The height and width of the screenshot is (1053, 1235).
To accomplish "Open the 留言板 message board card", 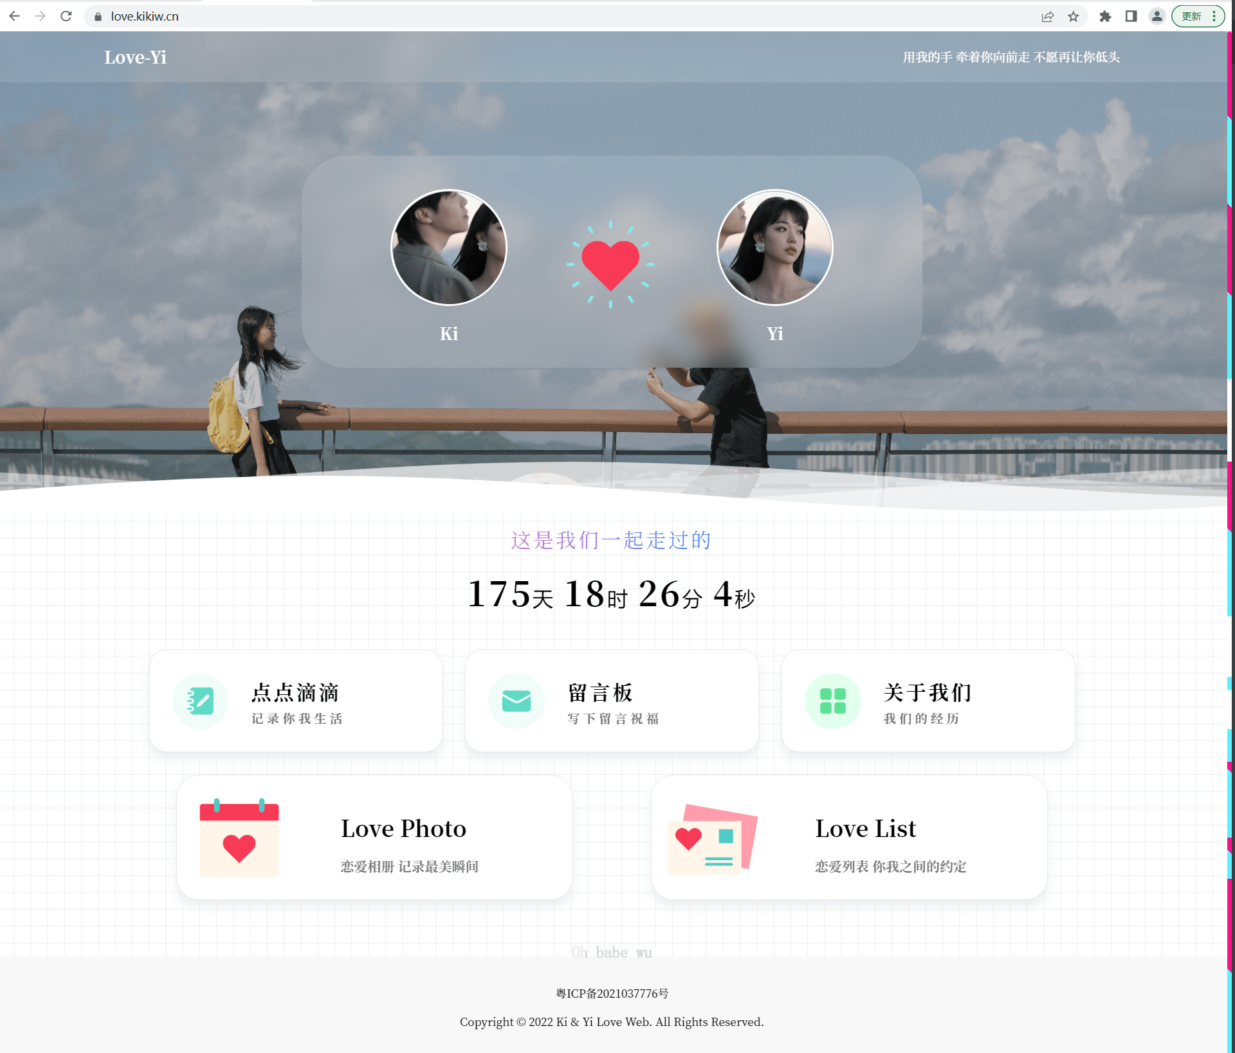I will 612,701.
